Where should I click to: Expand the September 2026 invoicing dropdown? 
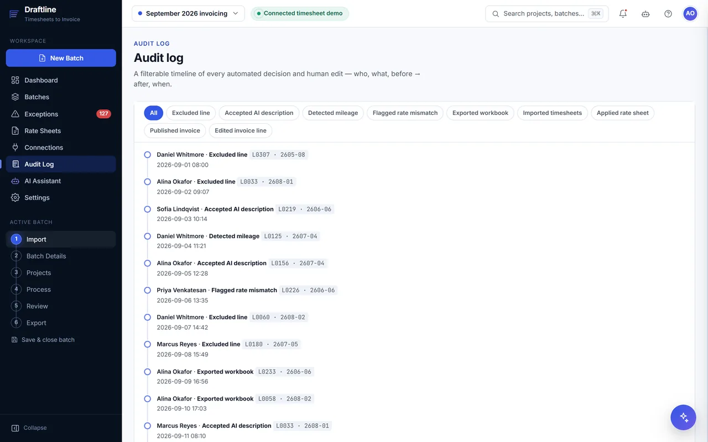coord(188,14)
